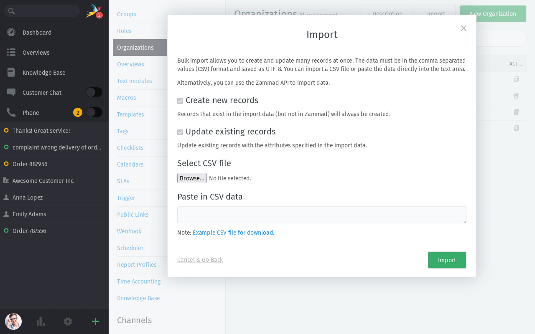
Task: Open the Emily Adams tab
Action: point(54,214)
